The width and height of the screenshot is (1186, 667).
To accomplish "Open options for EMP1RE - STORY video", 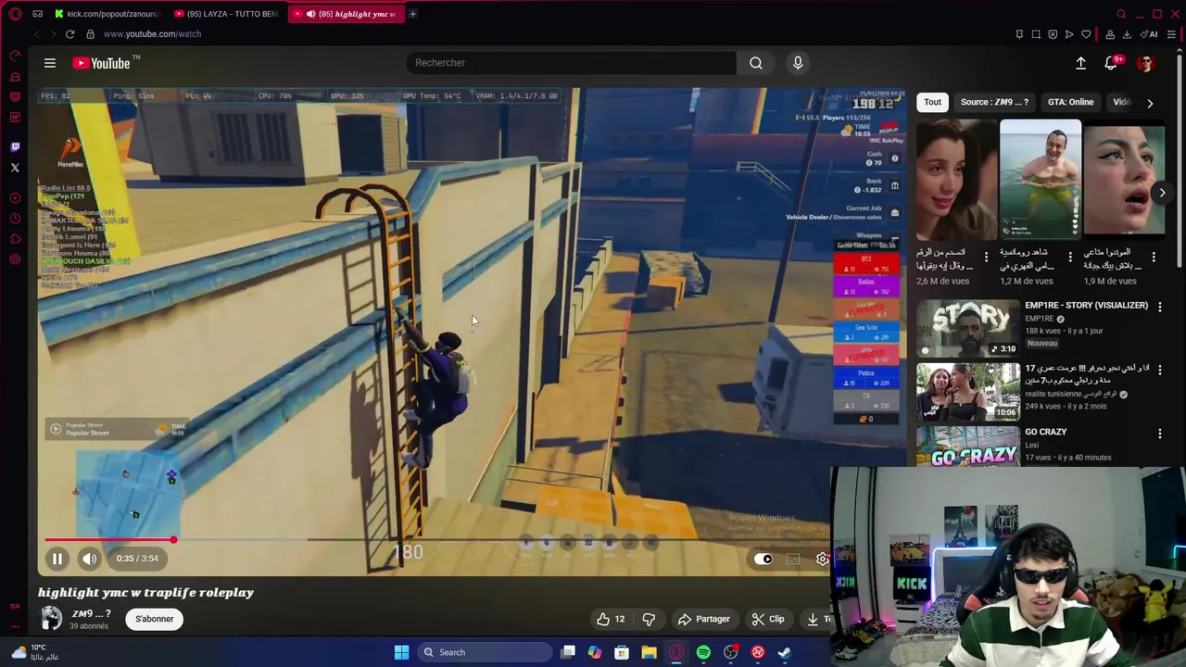I will [1159, 307].
